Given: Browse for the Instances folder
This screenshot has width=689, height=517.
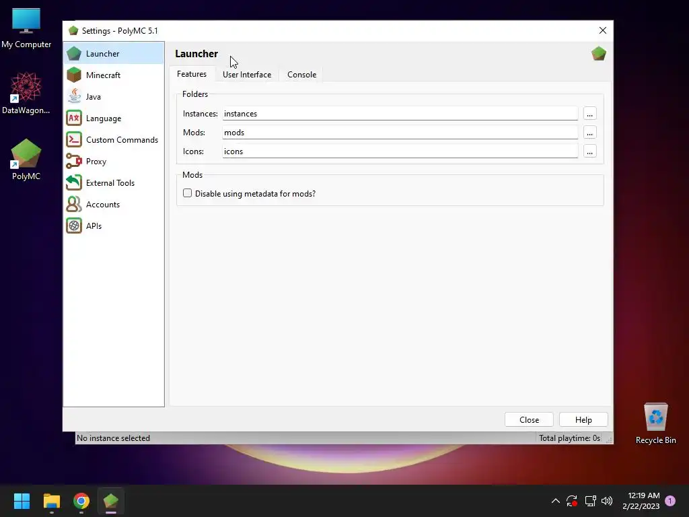Looking at the screenshot, I should pyautogui.click(x=589, y=113).
